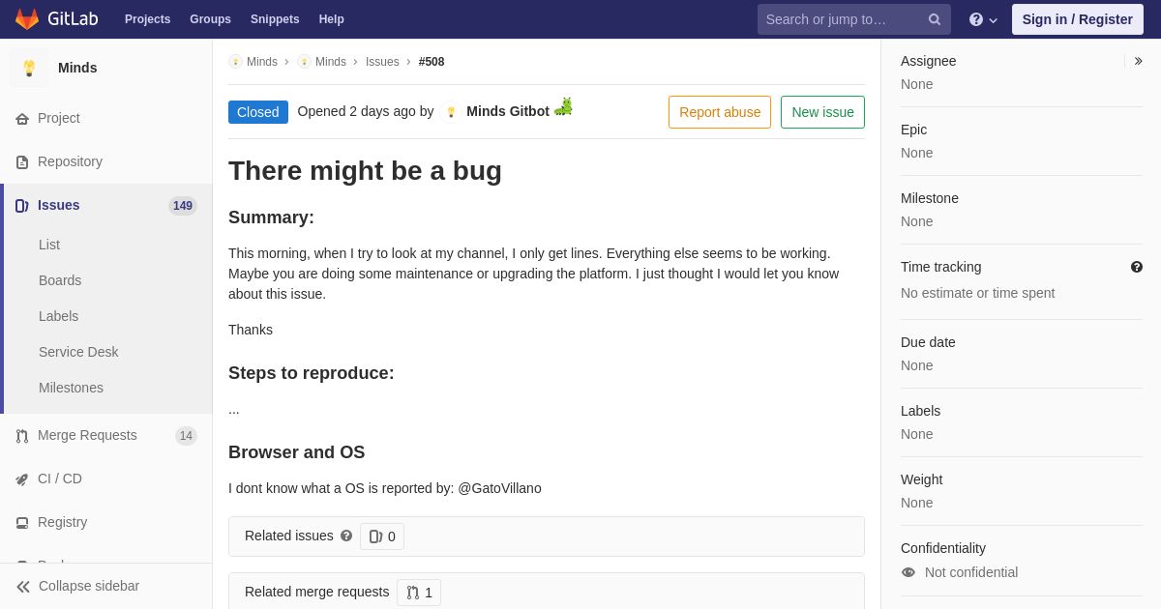Click the Merge Requests count badge 14

[x=186, y=436]
